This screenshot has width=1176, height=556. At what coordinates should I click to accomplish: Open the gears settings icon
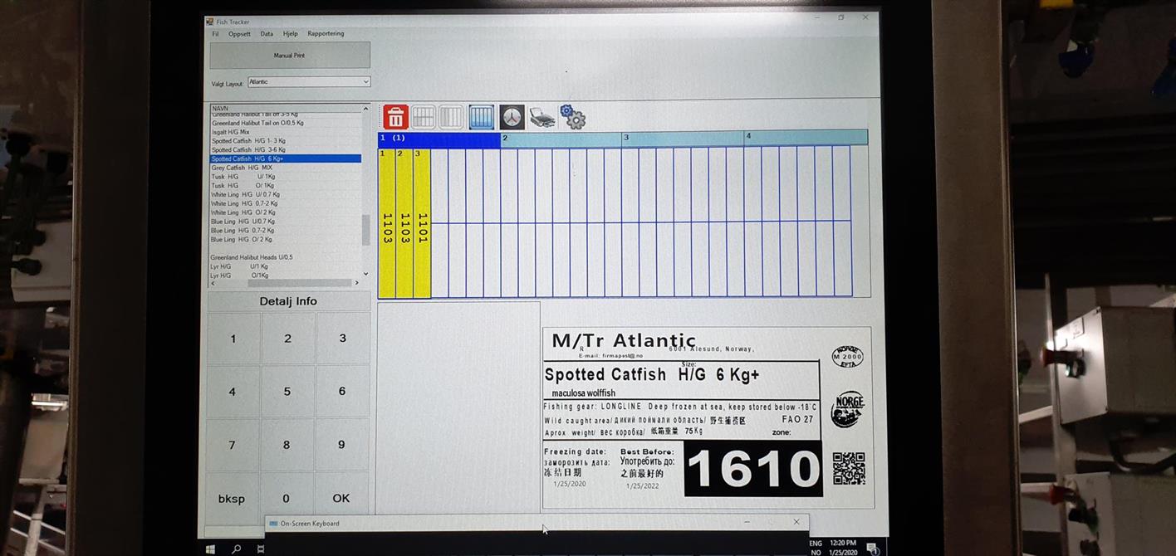[x=572, y=117]
